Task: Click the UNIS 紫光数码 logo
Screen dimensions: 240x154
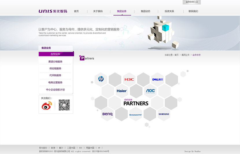Action: click(53, 11)
